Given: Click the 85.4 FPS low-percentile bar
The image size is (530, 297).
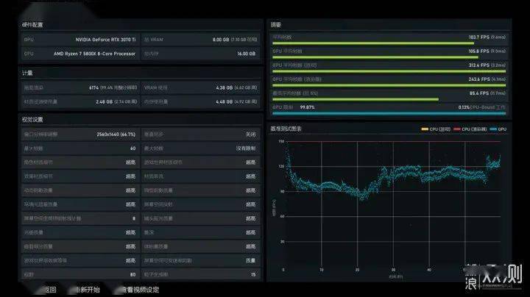Looking at the screenshot, I should (x=356, y=99).
